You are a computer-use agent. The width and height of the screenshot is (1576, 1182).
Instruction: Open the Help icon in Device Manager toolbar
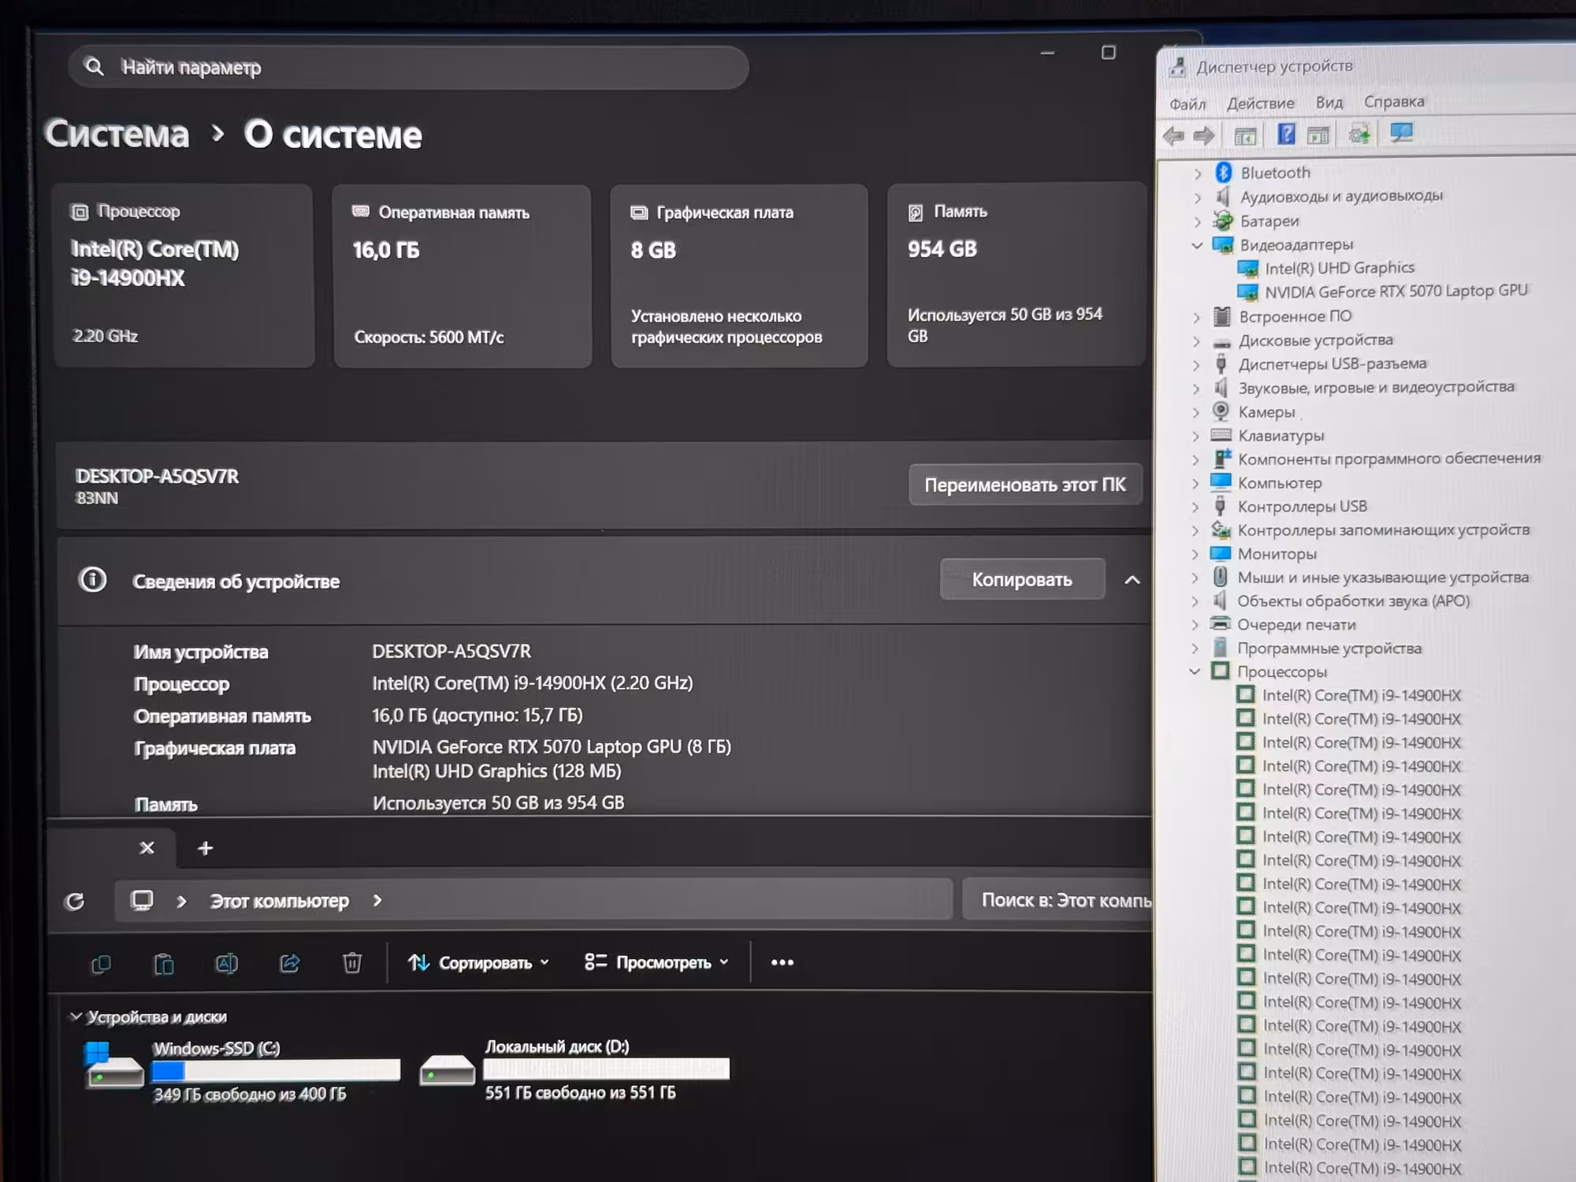click(1286, 134)
